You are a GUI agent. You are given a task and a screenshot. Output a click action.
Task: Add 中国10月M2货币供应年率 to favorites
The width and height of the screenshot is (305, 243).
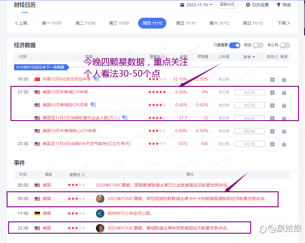click(272, 80)
